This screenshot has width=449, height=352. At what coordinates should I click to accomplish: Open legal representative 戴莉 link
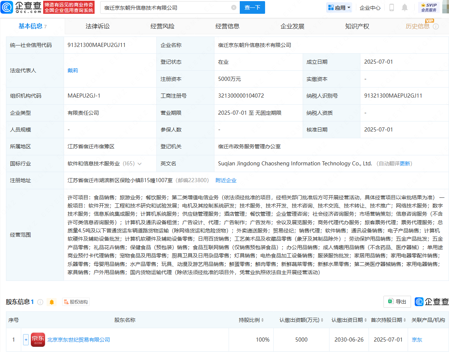pos(73,70)
